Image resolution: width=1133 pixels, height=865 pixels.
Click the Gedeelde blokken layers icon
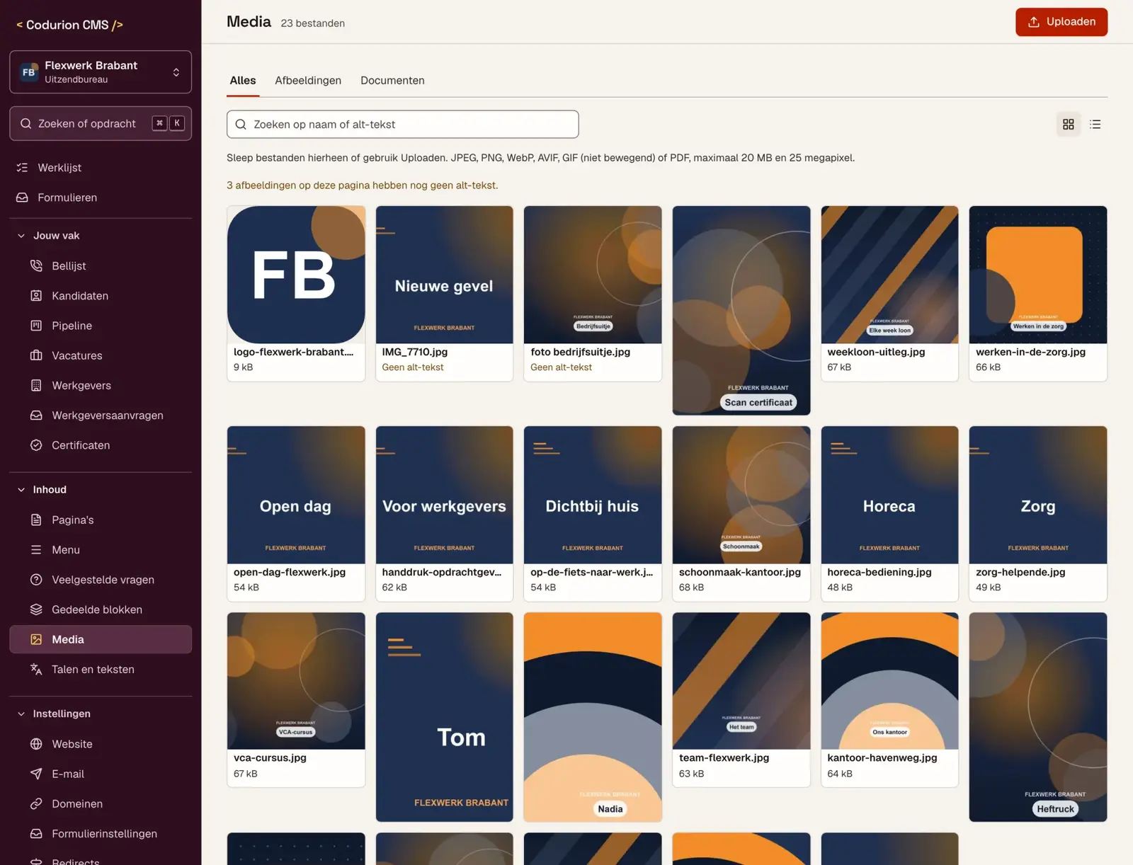(36, 609)
